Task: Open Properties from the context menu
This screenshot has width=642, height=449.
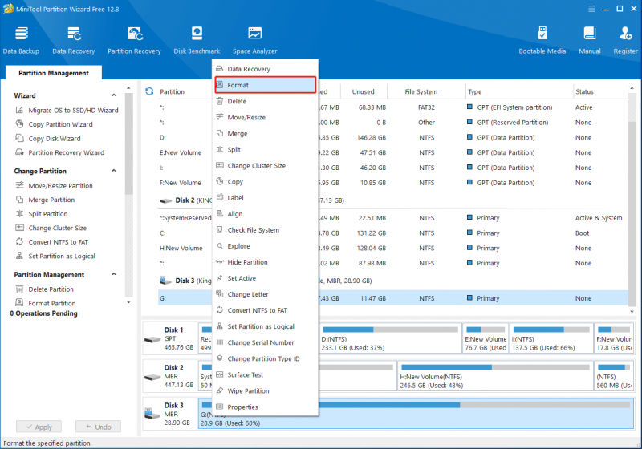Action: click(266, 407)
